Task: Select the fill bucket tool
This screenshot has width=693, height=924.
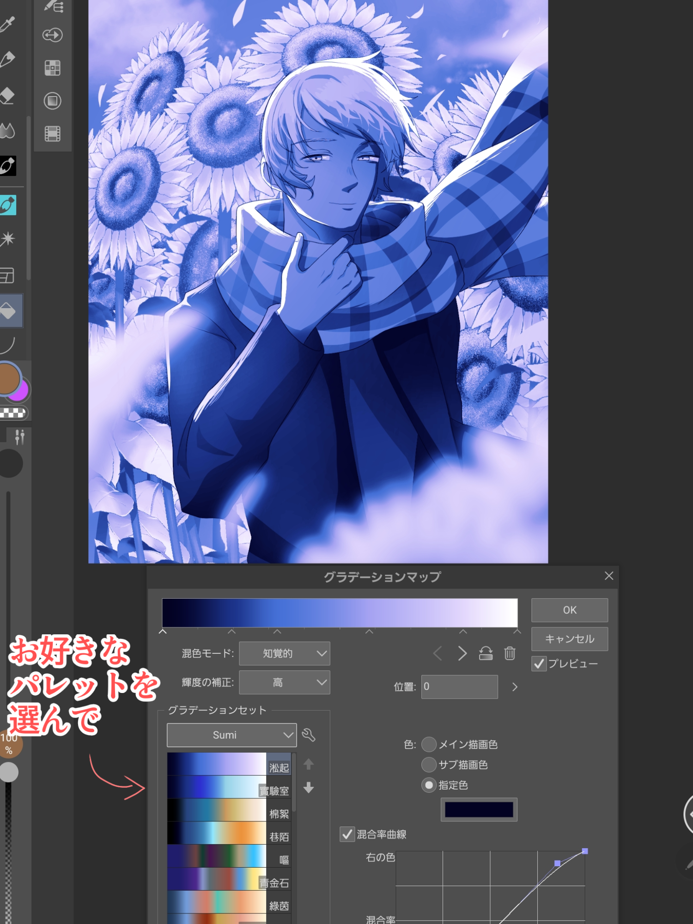Action: pos(9,311)
